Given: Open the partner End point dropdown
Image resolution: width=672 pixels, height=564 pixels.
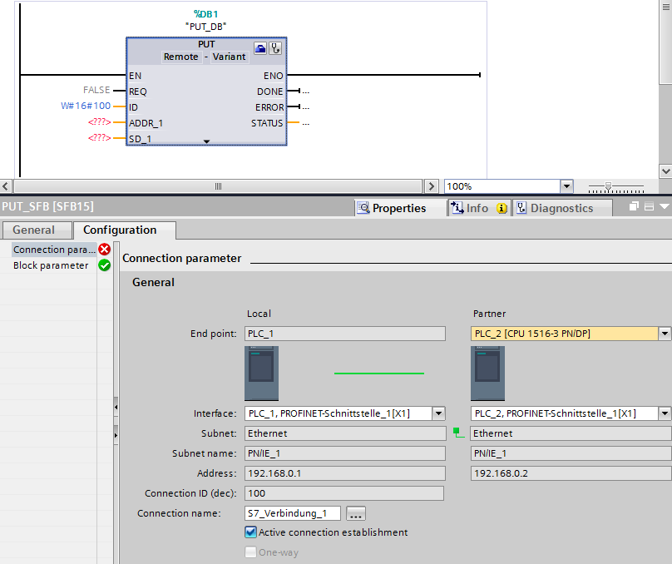Looking at the screenshot, I should (x=664, y=334).
